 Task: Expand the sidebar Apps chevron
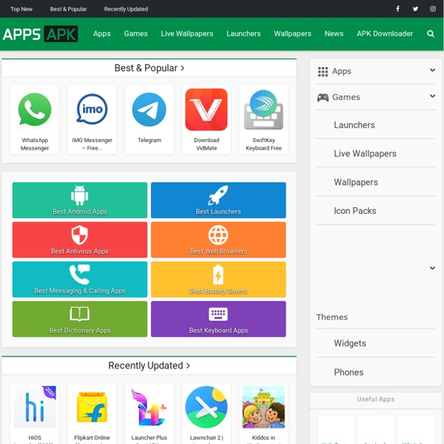click(432, 70)
